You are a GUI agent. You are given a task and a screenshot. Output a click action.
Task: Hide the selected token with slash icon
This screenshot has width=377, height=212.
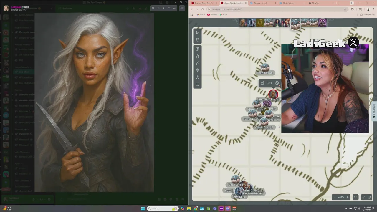coord(277,83)
